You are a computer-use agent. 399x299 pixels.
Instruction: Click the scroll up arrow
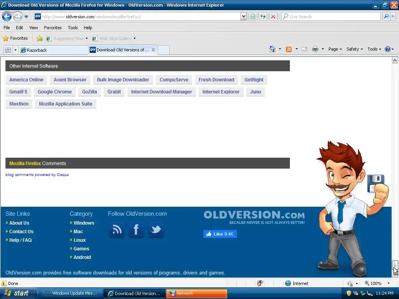click(395, 60)
